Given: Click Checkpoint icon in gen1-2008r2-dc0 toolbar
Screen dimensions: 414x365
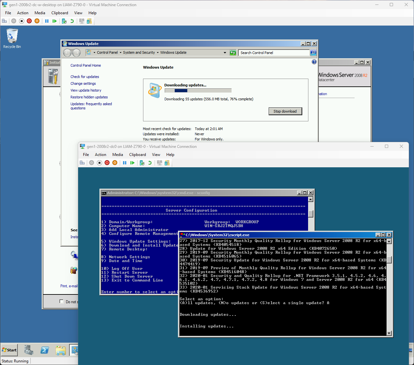Looking at the screenshot, I should tap(142, 163).
